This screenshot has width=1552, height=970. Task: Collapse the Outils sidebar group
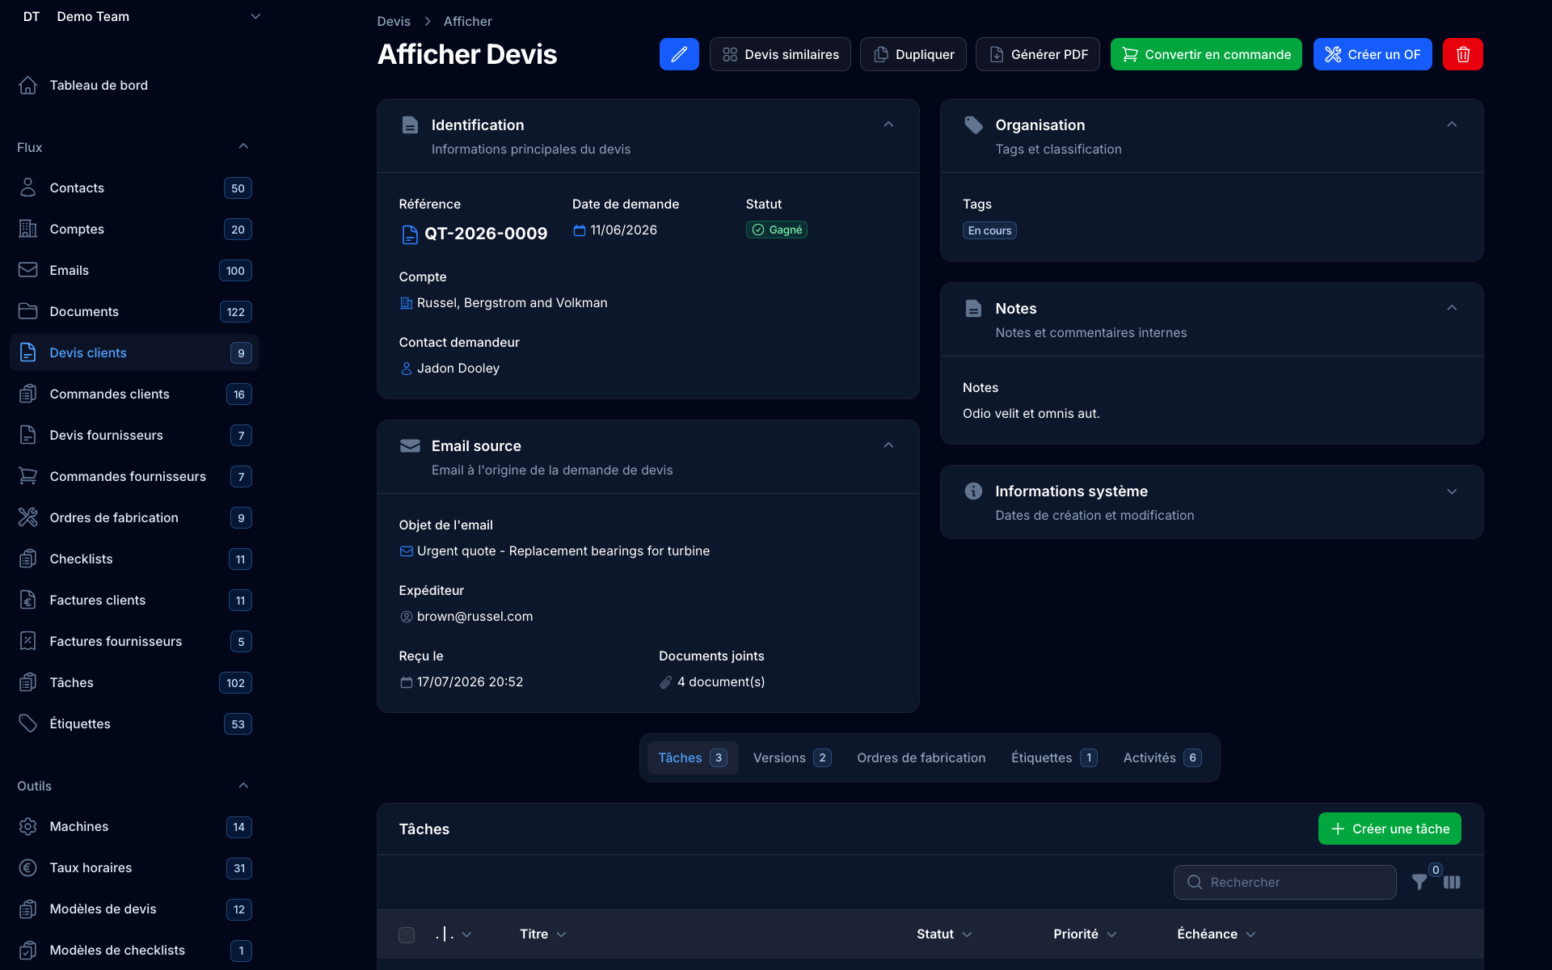pyautogui.click(x=243, y=786)
